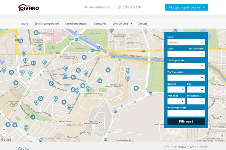Expand the Zona dropdown
The image size is (226, 150).
(186, 54)
